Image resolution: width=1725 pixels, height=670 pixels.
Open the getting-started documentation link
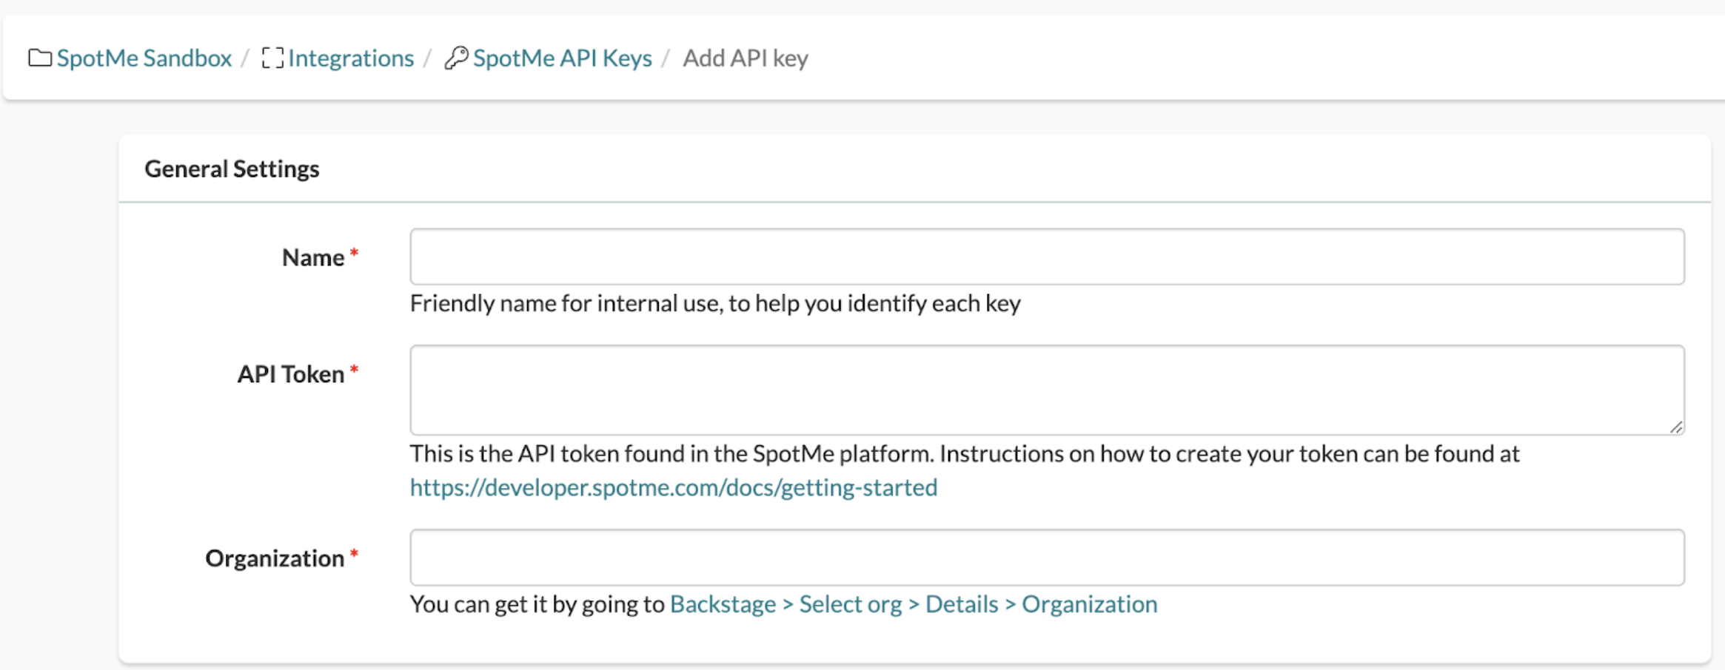673,487
